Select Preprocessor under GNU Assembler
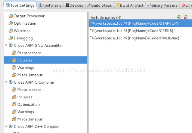Screen dimensions: 192x133 click(x=29, y=53)
